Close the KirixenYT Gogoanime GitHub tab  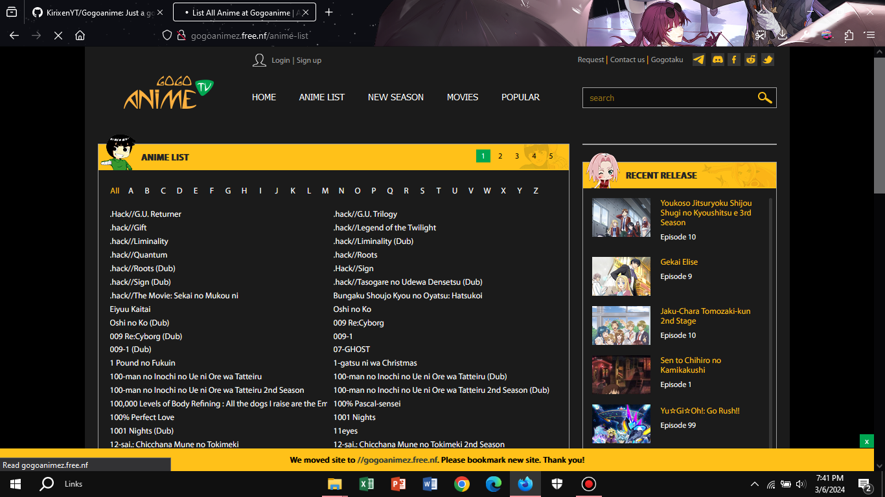click(160, 12)
